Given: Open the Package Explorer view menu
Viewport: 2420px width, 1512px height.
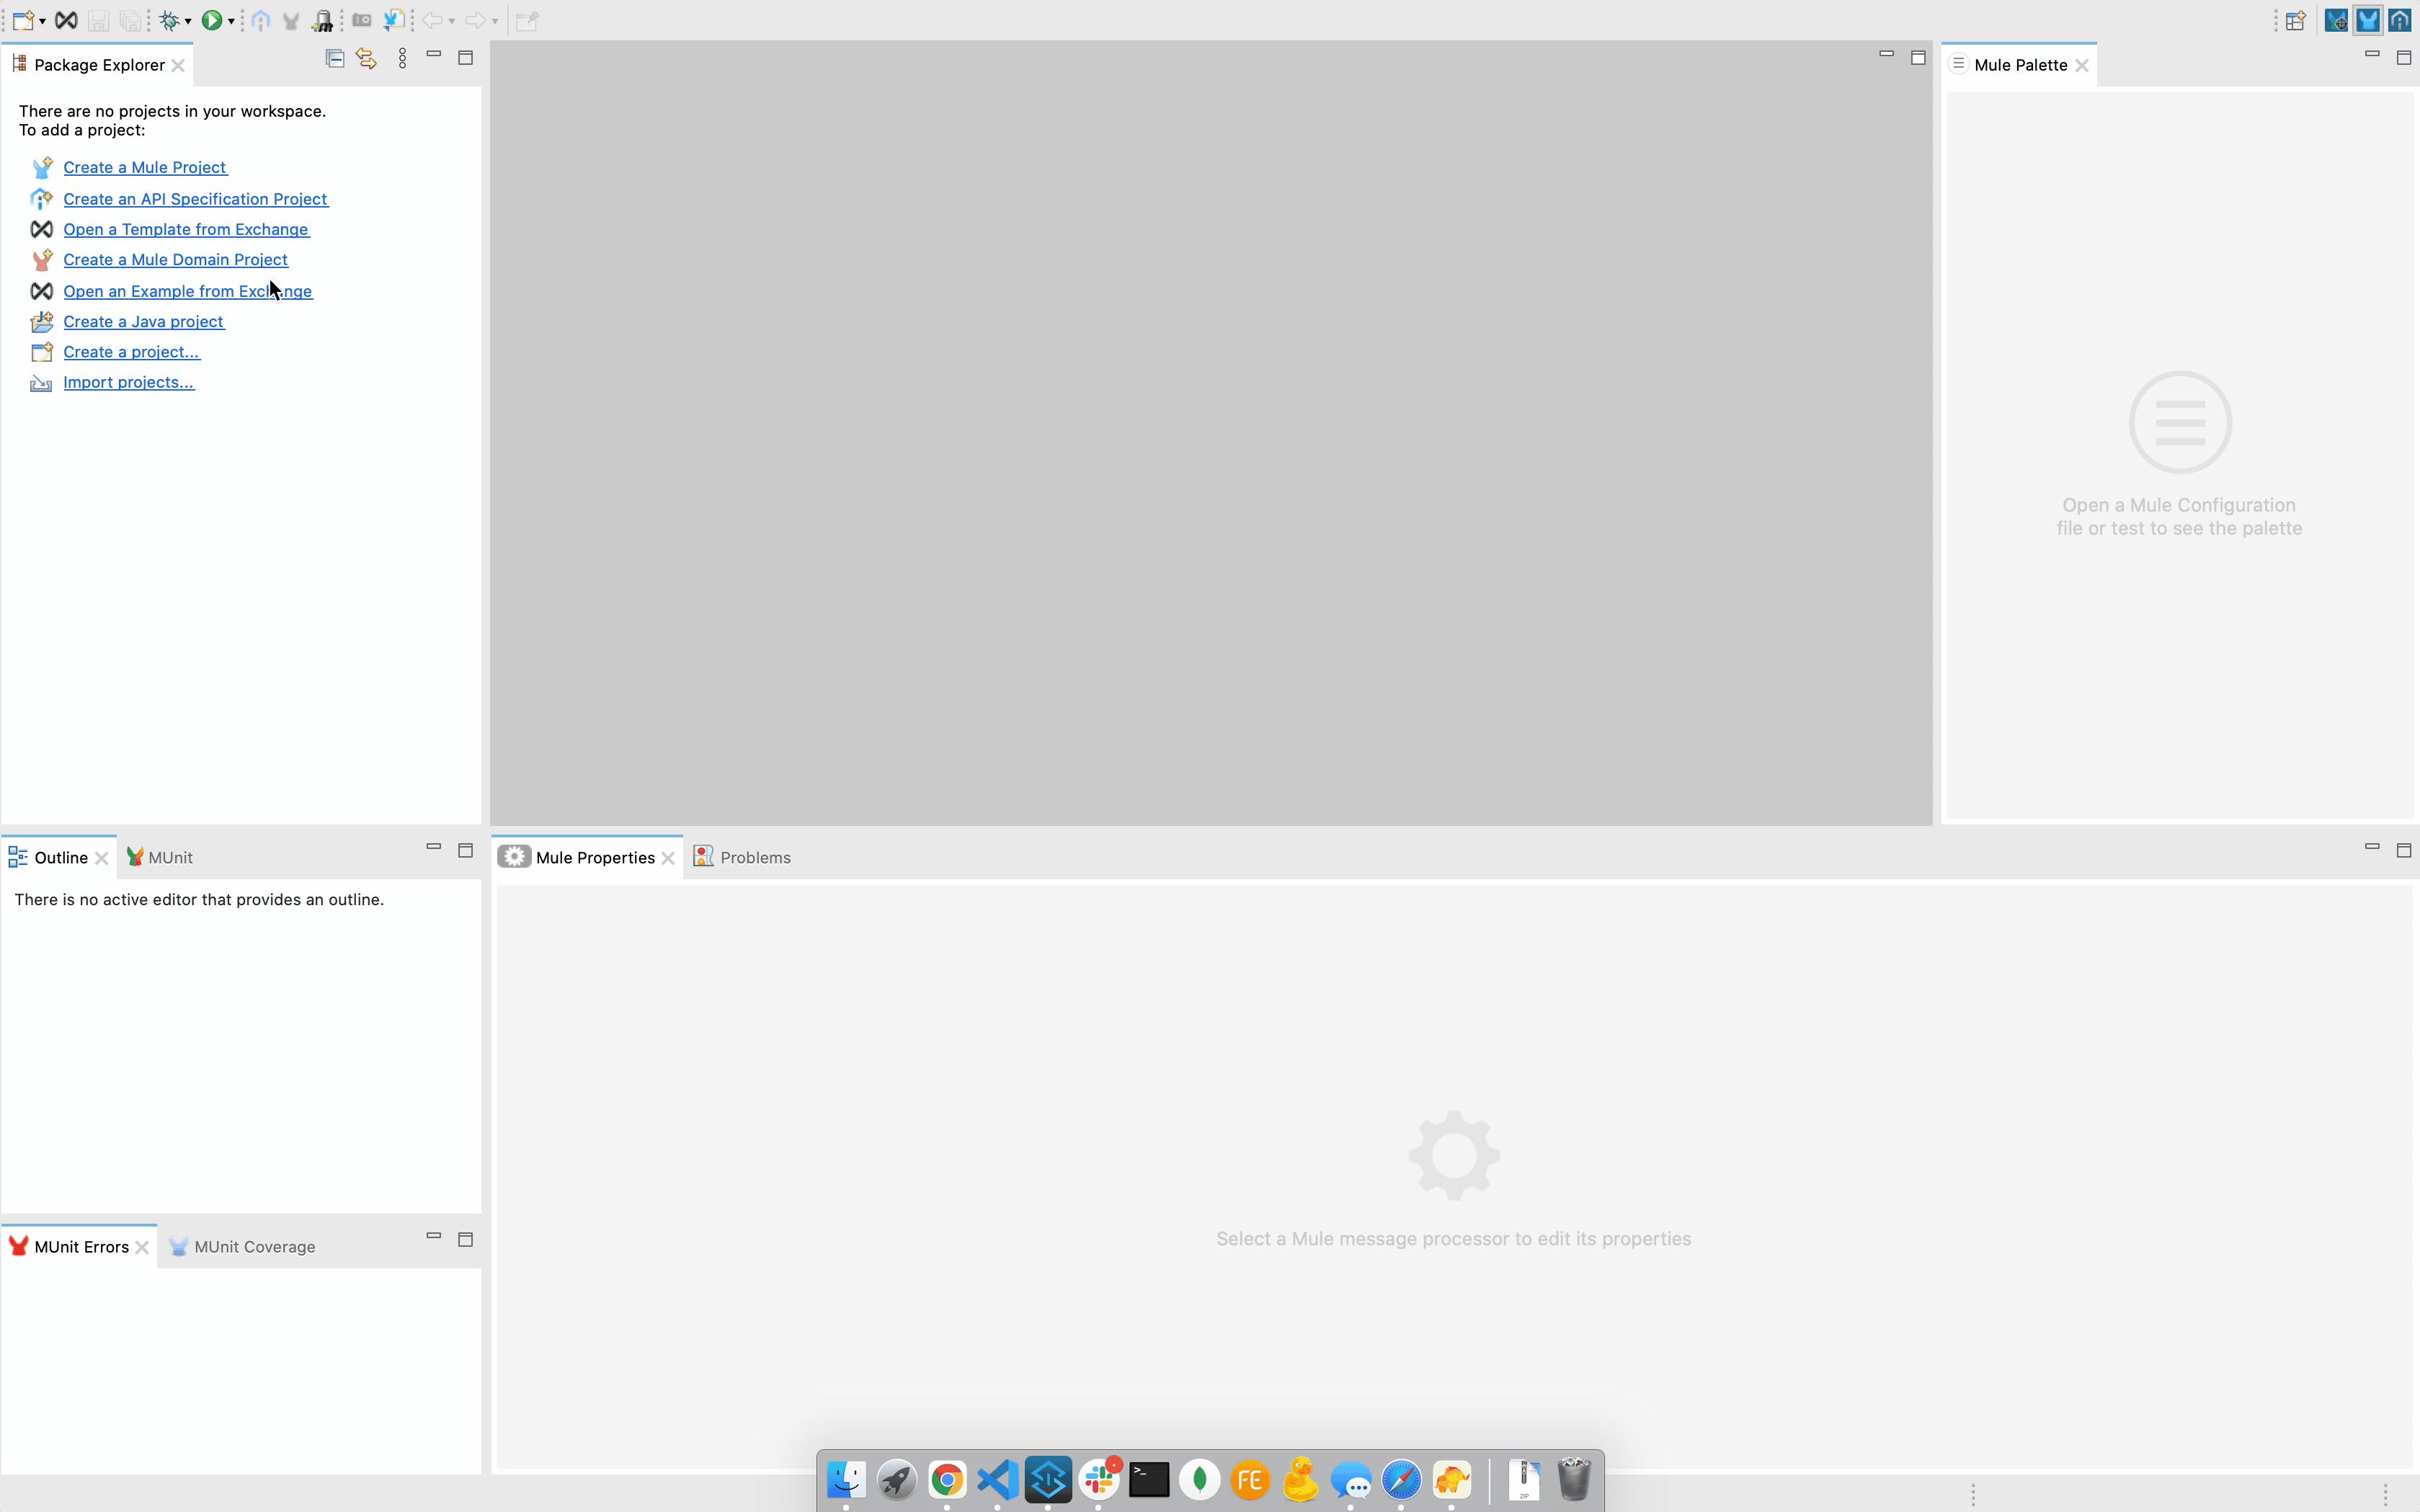Looking at the screenshot, I should [403, 58].
